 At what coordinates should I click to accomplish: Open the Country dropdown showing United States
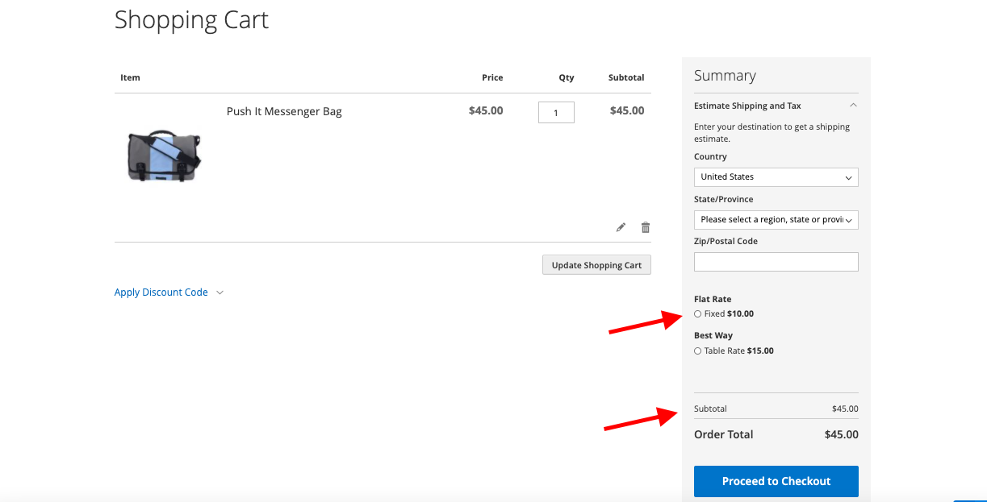click(x=776, y=177)
